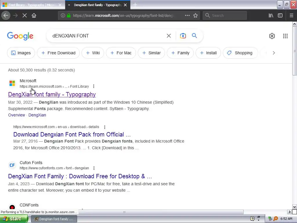
Task: Toggle the sidebar view icon
Action: (280, 15)
